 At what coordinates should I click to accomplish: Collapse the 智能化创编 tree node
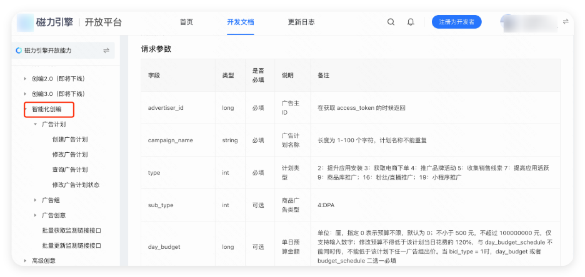(25, 109)
